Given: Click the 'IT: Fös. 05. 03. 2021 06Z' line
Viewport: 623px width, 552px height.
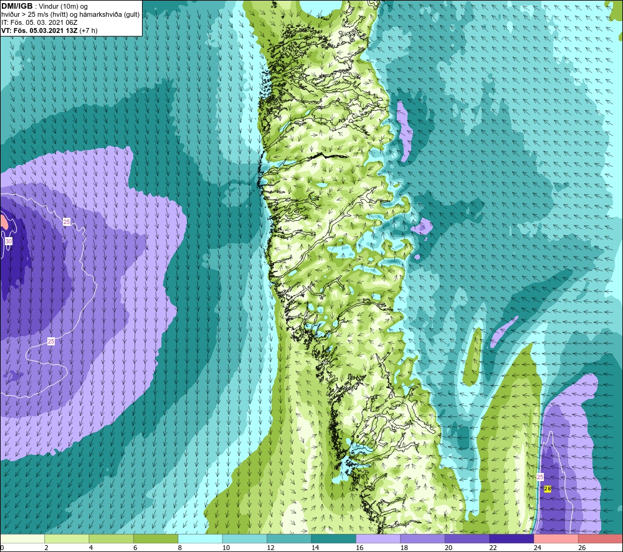Looking at the screenshot, I should click(39, 22).
